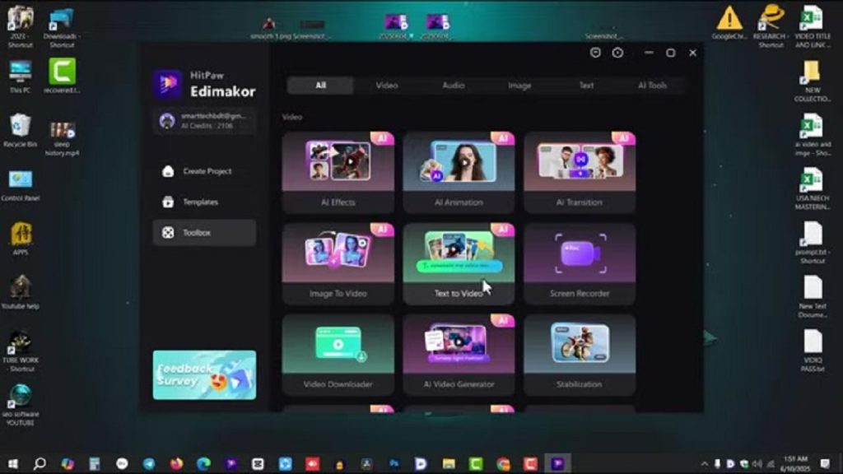Open Templates from the sidebar
Image resolution: width=843 pixels, height=474 pixels.
[204, 202]
